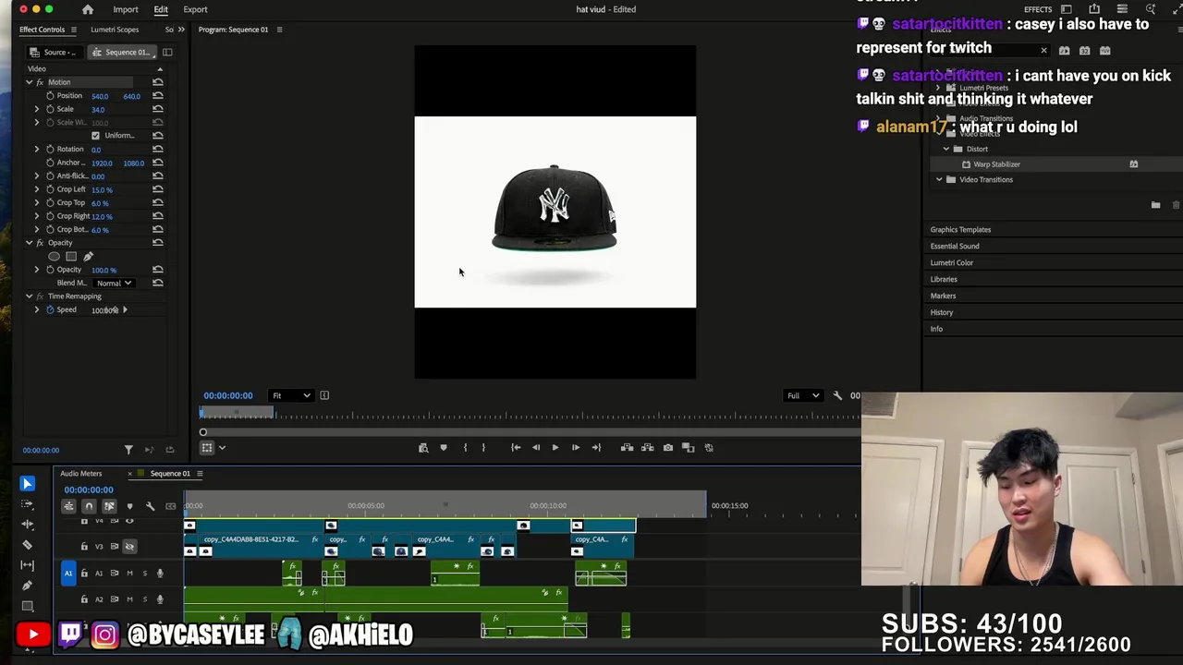Create new custom bin in Effects panel

tap(1155, 205)
